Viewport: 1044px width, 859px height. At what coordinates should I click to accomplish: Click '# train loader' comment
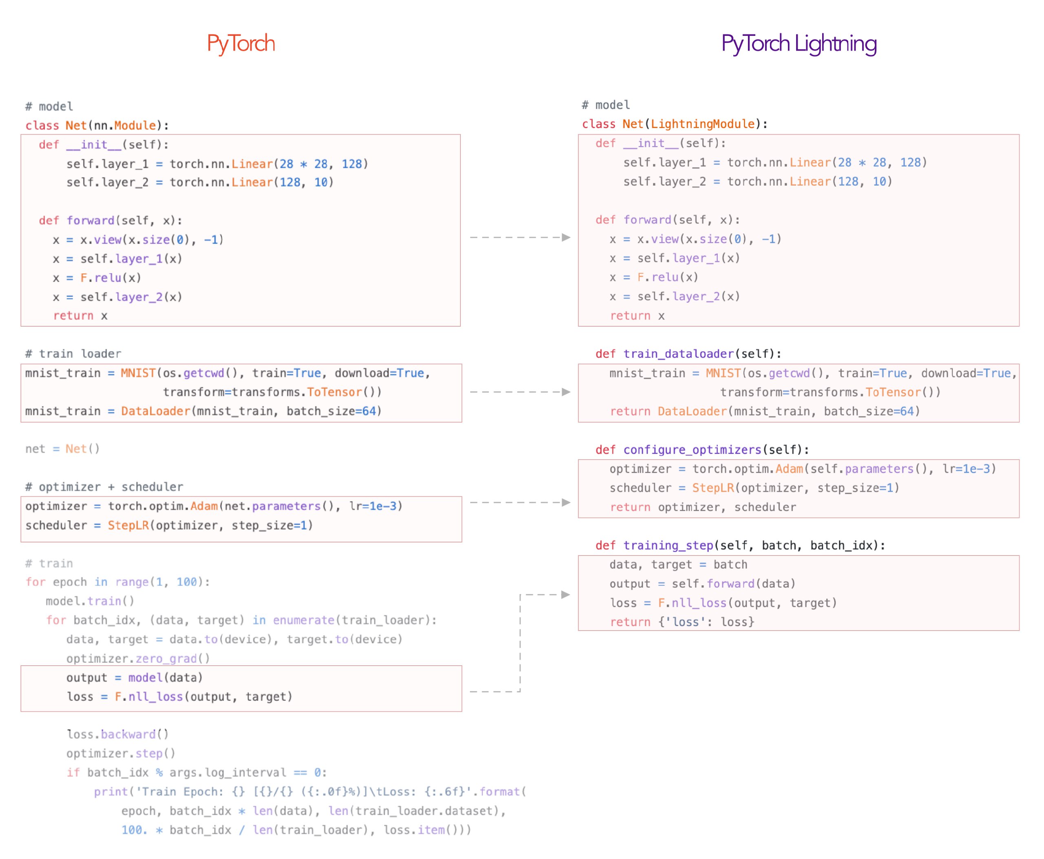(73, 353)
